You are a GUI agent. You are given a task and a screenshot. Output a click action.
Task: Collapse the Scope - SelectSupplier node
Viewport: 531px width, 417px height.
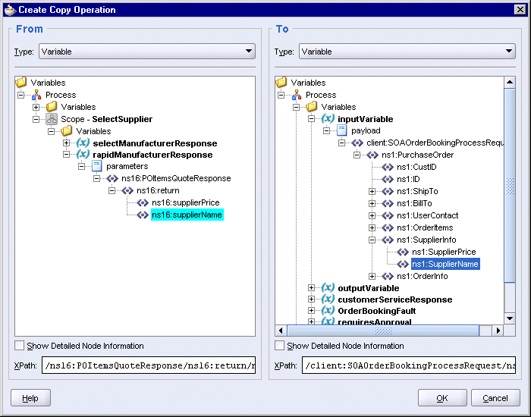point(36,119)
